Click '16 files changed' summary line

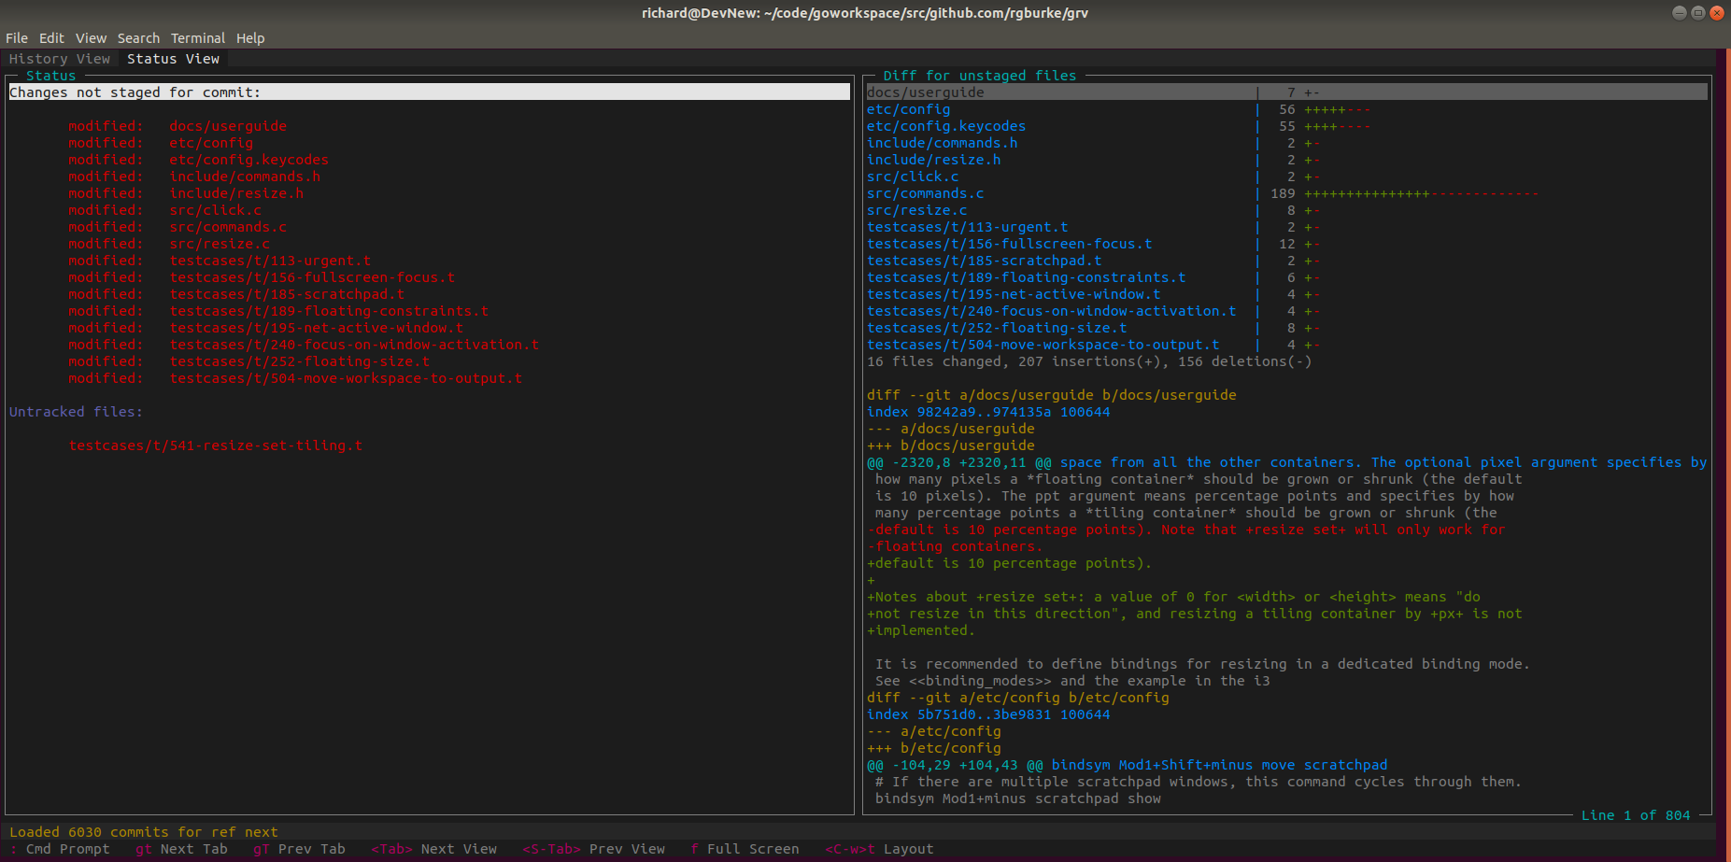pos(1089,361)
